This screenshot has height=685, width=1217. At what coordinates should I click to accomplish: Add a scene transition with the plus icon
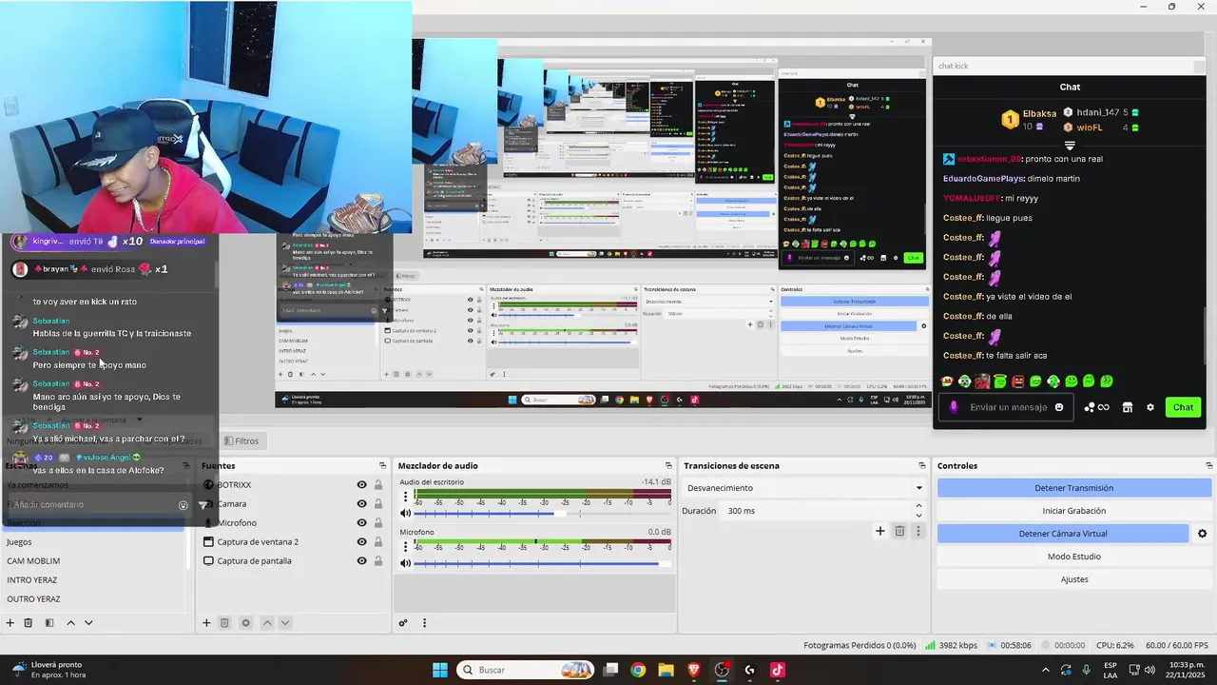[880, 531]
